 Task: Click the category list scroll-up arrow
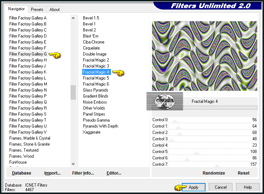coord(73,18)
